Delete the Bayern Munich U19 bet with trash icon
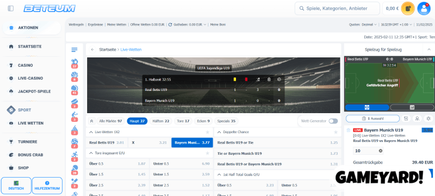 [x=349, y=130]
